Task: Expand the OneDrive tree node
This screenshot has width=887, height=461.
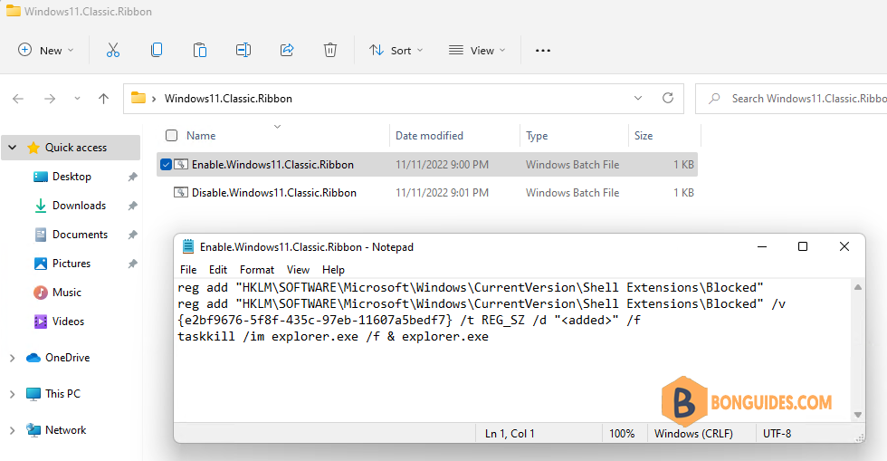Action: pyautogui.click(x=13, y=358)
